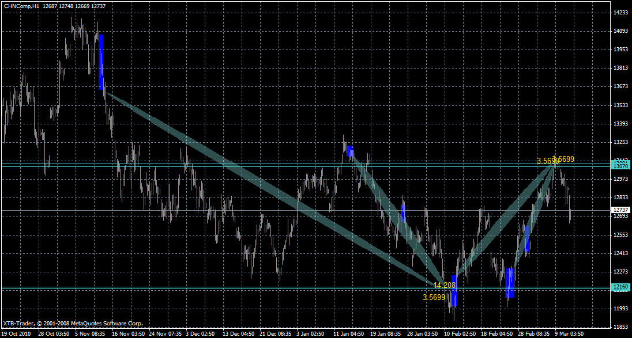Click the 13673 price axis label
The width and height of the screenshot is (632, 338).
coord(620,86)
